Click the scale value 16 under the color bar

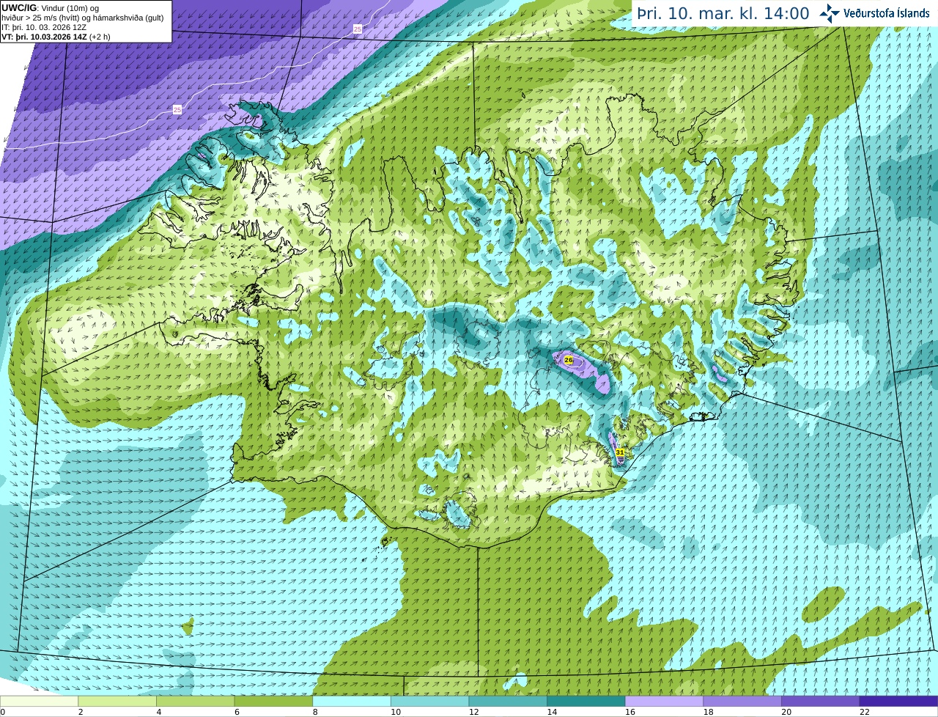coord(630,712)
